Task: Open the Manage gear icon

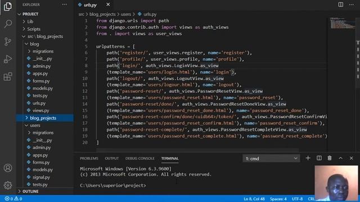Action: tap(8, 185)
